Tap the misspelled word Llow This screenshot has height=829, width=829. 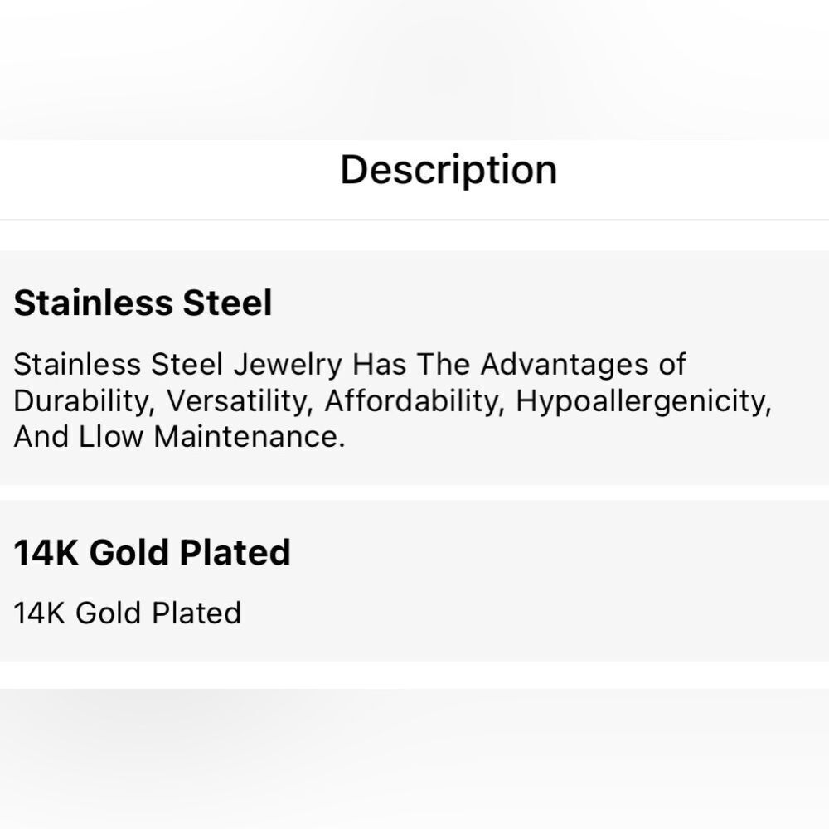[111, 437]
